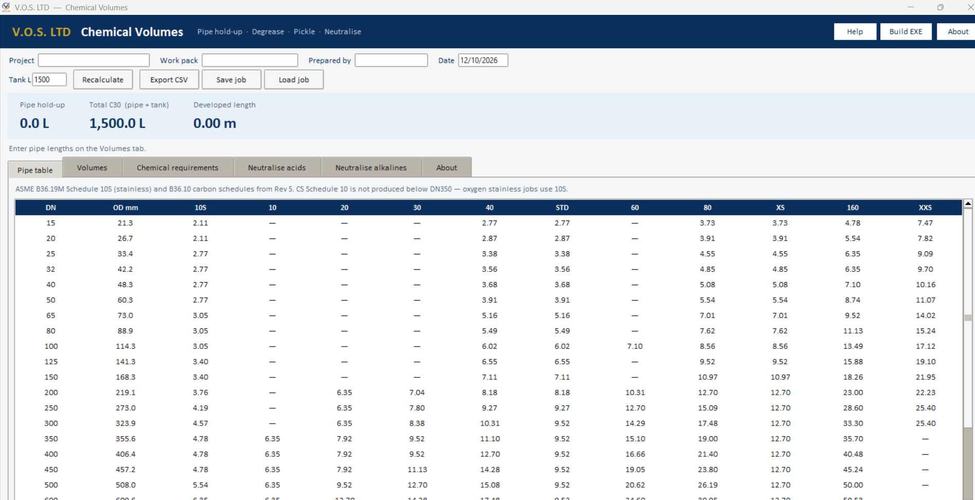Click the Tank L field showing 1500

pyautogui.click(x=49, y=80)
